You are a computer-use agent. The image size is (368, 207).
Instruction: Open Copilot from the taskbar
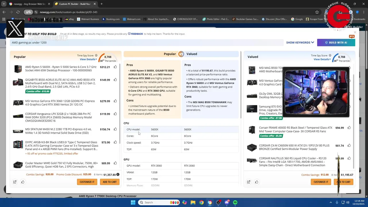point(185,202)
